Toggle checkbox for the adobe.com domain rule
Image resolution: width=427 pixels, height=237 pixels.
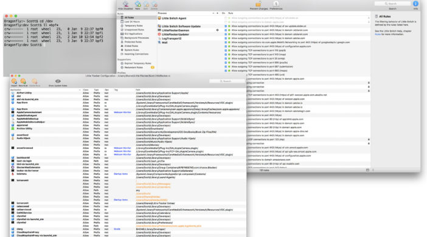point(226,38)
